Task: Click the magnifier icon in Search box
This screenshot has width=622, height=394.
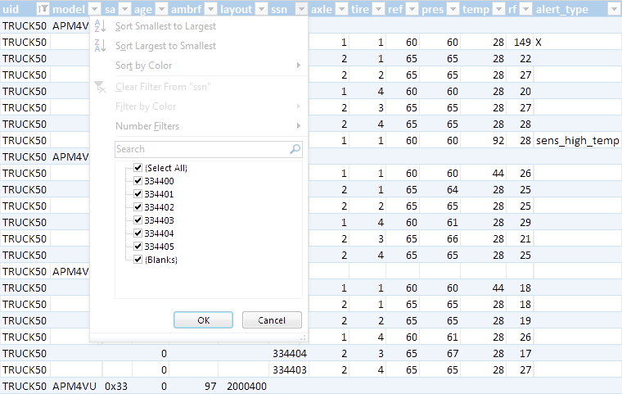Action: [295, 149]
